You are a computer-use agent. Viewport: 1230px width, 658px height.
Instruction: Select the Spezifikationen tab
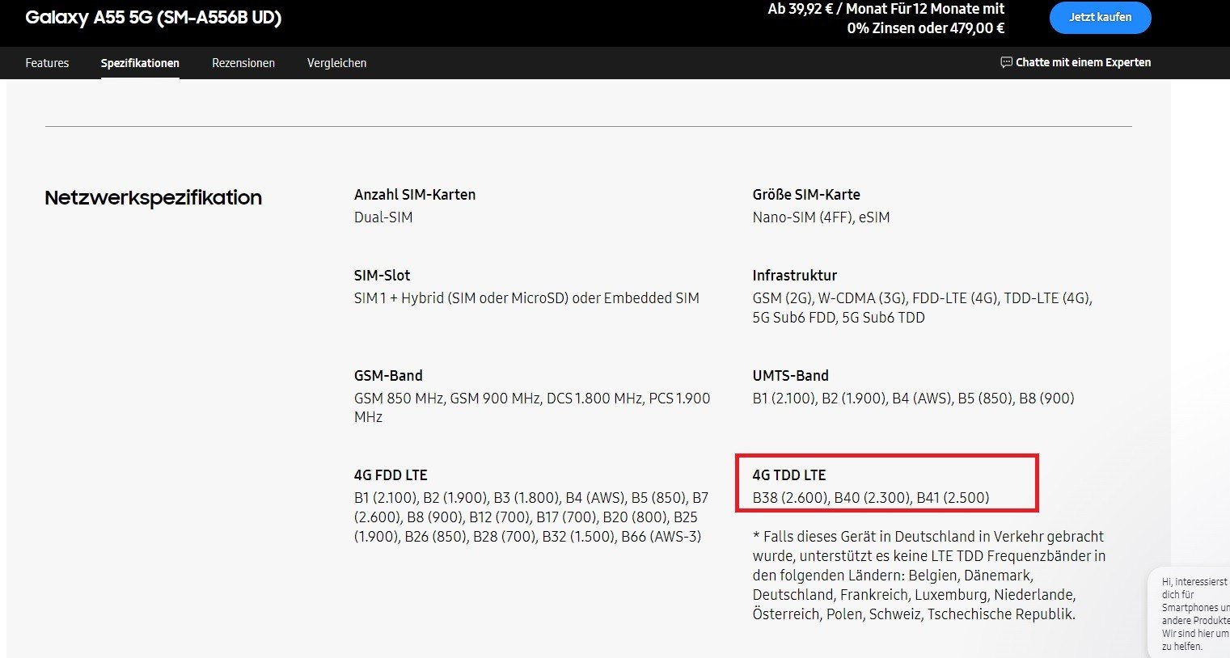(140, 63)
